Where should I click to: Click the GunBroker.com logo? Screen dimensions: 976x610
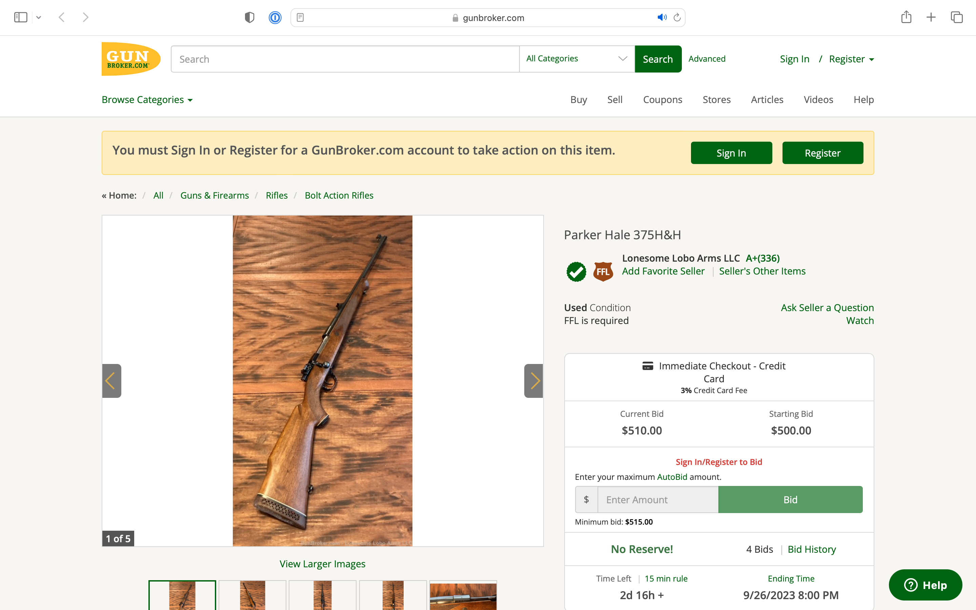[x=131, y=59]
